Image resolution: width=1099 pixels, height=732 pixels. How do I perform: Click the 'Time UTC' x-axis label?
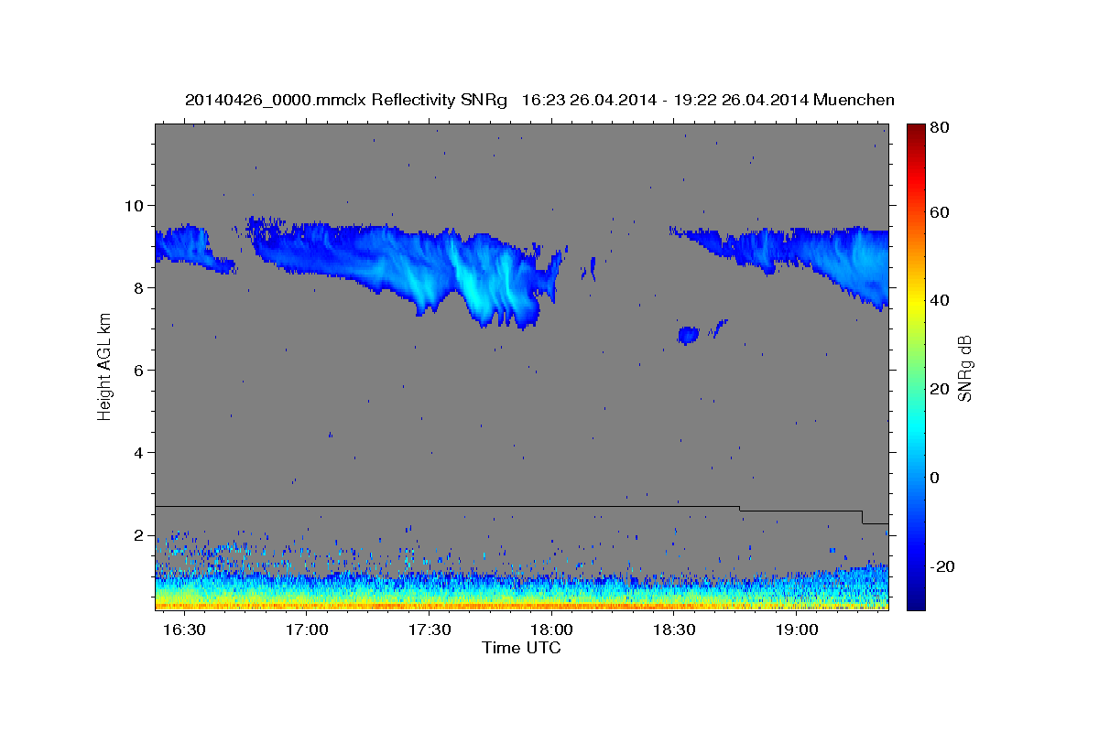coord(521,648)
